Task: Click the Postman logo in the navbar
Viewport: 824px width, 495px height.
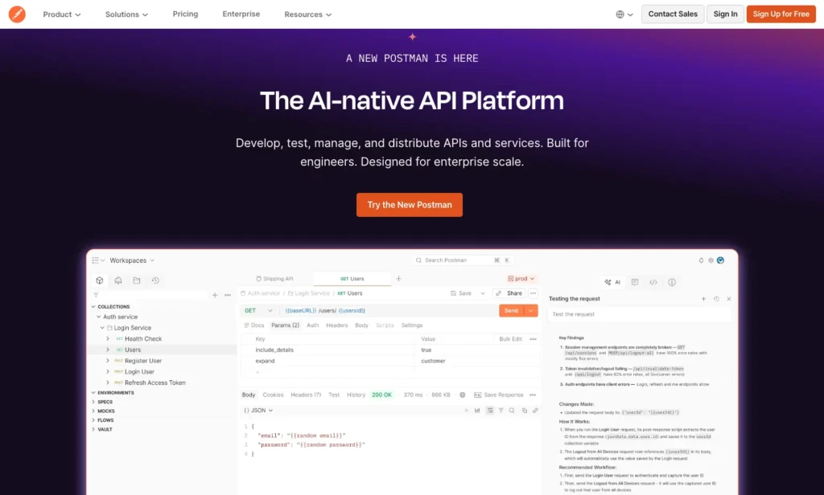Action: point(17,14)
